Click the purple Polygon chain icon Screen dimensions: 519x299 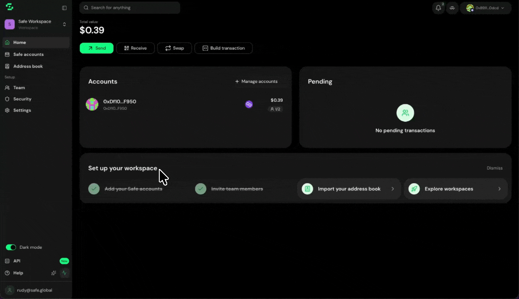tap(249, 104)
